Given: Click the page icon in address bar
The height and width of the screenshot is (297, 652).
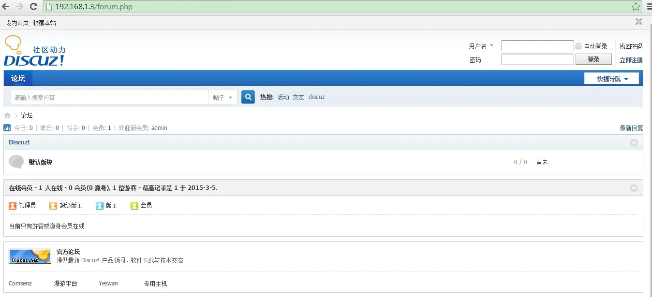Looking at the screenshot, I should [49, 7].
